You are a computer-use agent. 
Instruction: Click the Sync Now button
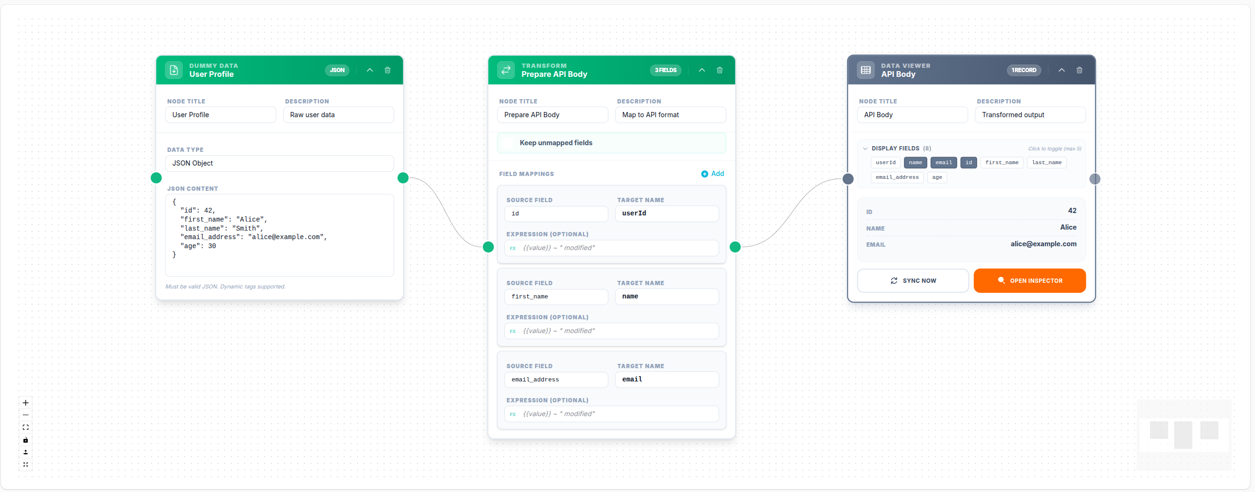click(x=913, y=280)
